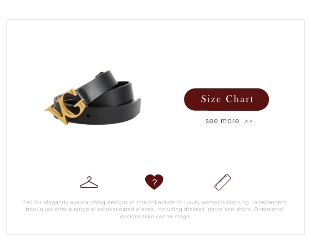Screen dimensions: 311x241
Task: Click the punched hole on the belt strap
Action: pos(88,116)
